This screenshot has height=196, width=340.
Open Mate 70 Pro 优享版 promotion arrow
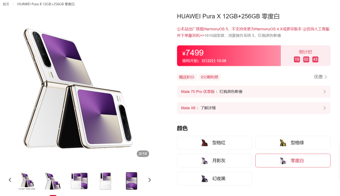coord(325,92)
